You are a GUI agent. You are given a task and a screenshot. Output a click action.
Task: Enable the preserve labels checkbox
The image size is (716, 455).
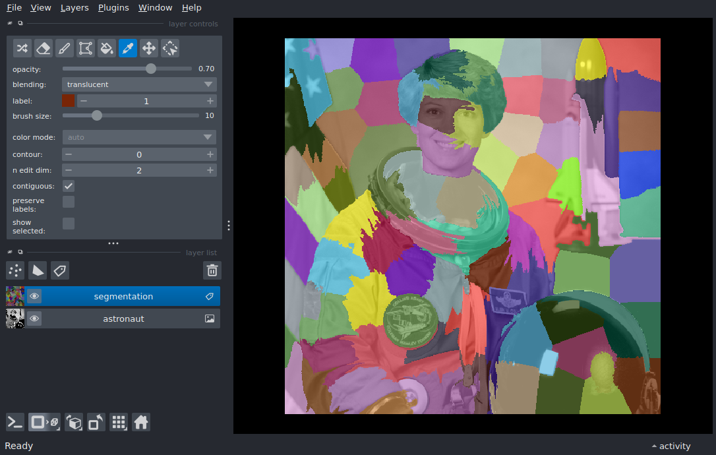click(x=69, y=202)
